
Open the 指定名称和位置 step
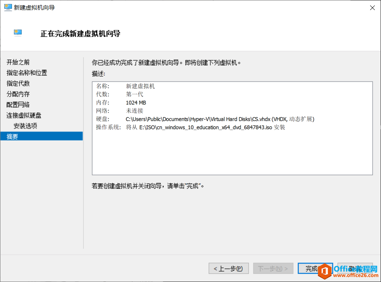coord(27,73)
